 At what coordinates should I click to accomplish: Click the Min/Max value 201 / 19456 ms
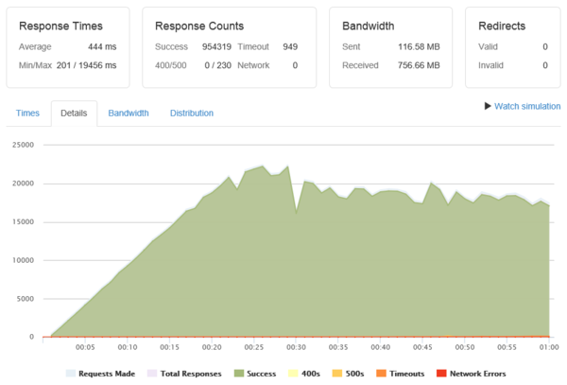(x=86, y=65)
